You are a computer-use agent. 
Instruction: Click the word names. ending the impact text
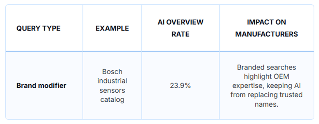click(x=266, y=104)
